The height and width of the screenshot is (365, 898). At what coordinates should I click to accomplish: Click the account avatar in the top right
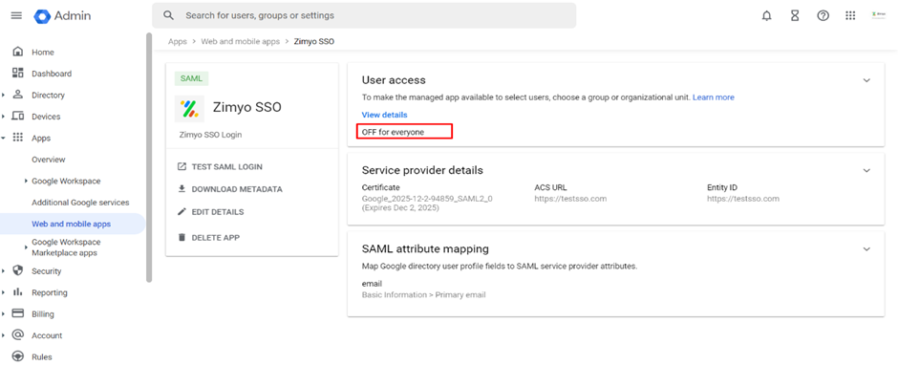click(x=878, y=15)
